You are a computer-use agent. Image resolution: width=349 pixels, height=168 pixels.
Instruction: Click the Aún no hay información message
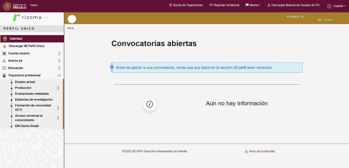pos(237,103)
